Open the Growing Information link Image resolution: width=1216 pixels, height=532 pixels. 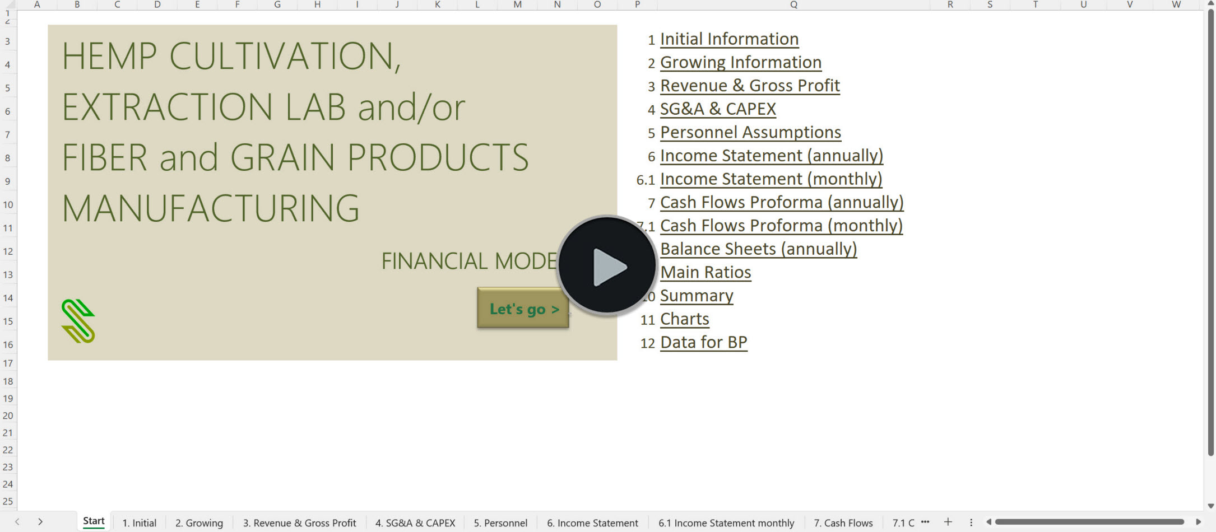tap(741, 63)
